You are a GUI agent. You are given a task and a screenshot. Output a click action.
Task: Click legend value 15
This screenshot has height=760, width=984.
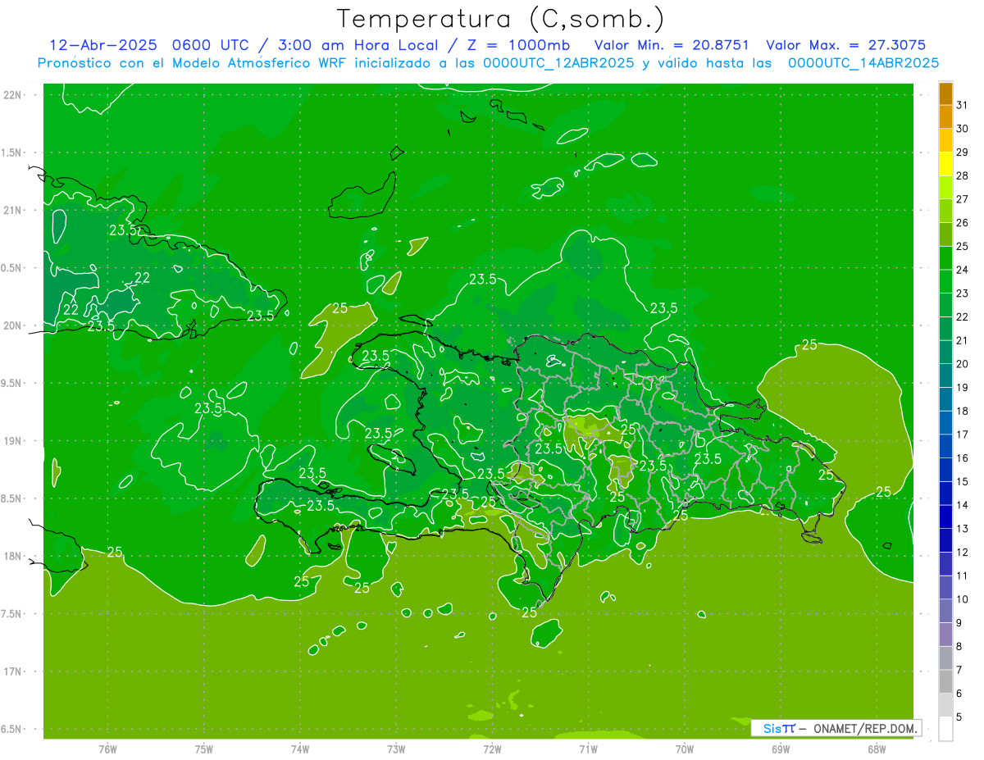(x=963, y=481)
